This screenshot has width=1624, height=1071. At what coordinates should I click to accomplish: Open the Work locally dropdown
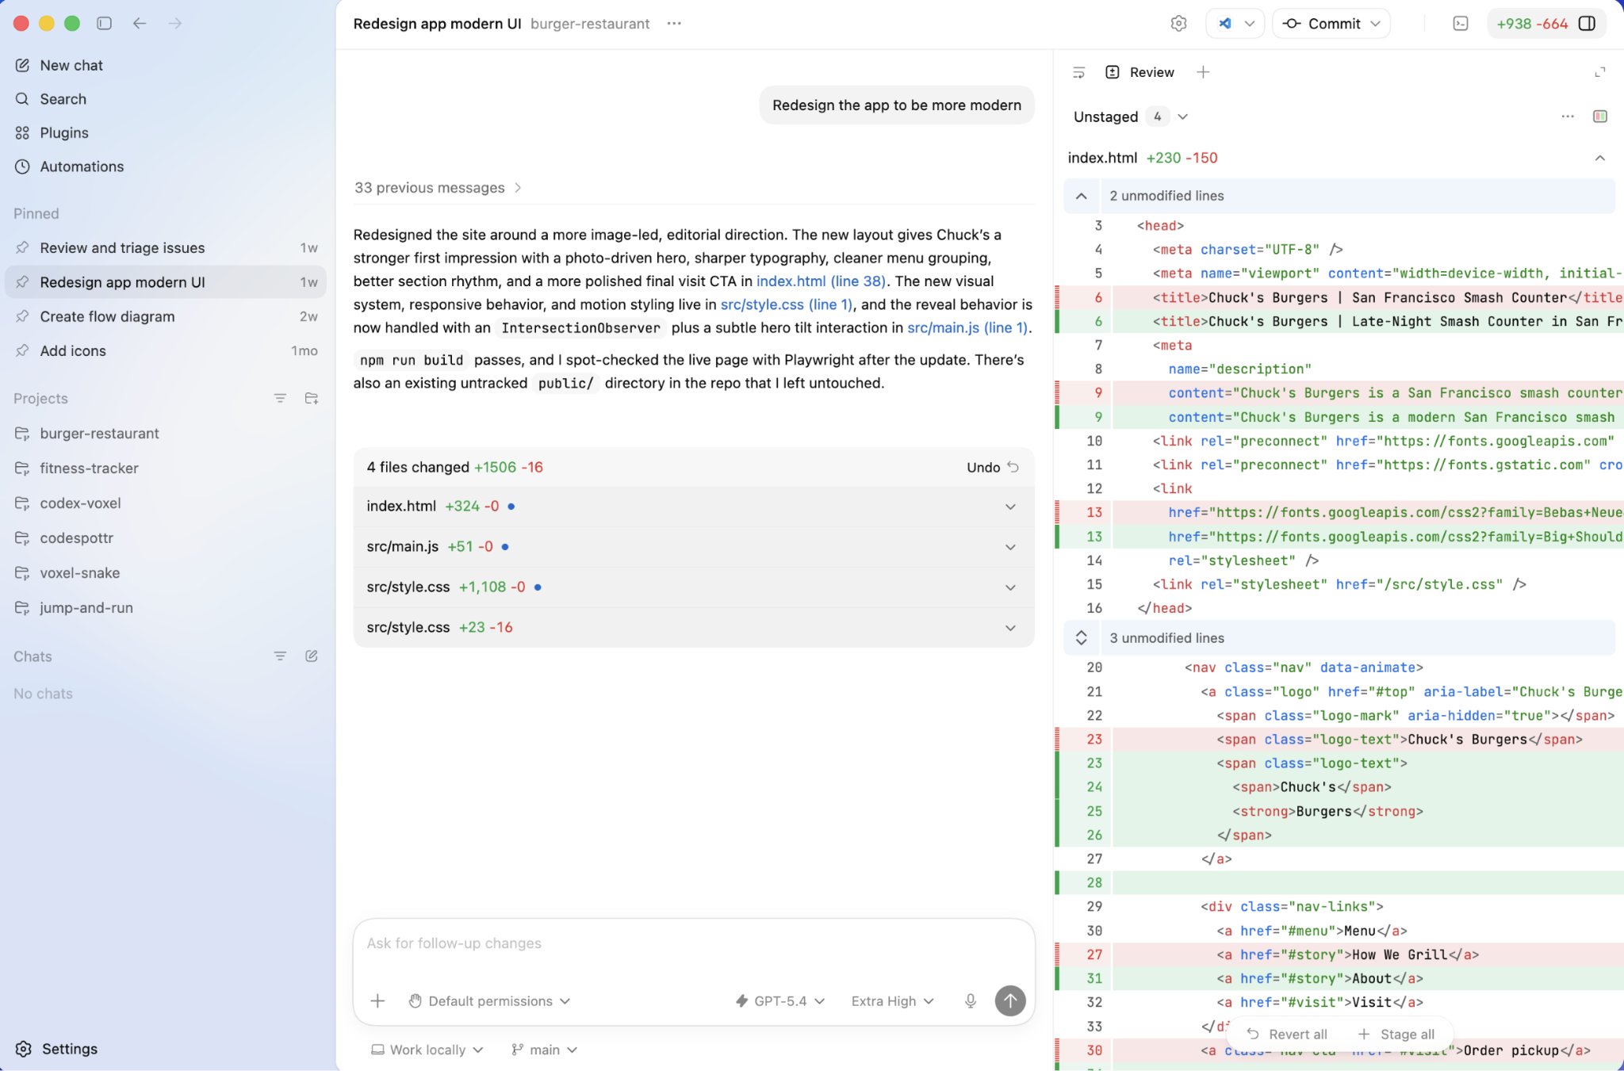427,1050
